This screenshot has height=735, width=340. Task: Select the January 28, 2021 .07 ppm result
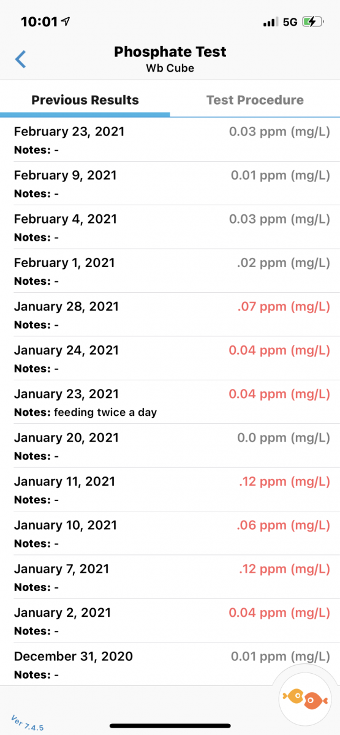click(170, 315)
